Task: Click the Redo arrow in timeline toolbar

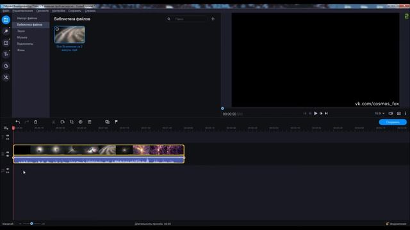Action: (26, 122)
